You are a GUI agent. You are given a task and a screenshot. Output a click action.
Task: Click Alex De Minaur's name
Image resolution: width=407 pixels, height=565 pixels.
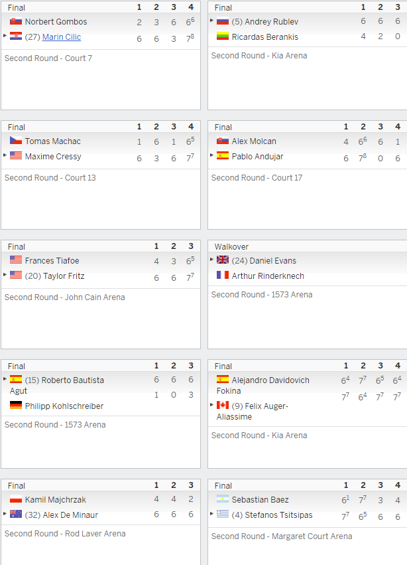[70, 515]
